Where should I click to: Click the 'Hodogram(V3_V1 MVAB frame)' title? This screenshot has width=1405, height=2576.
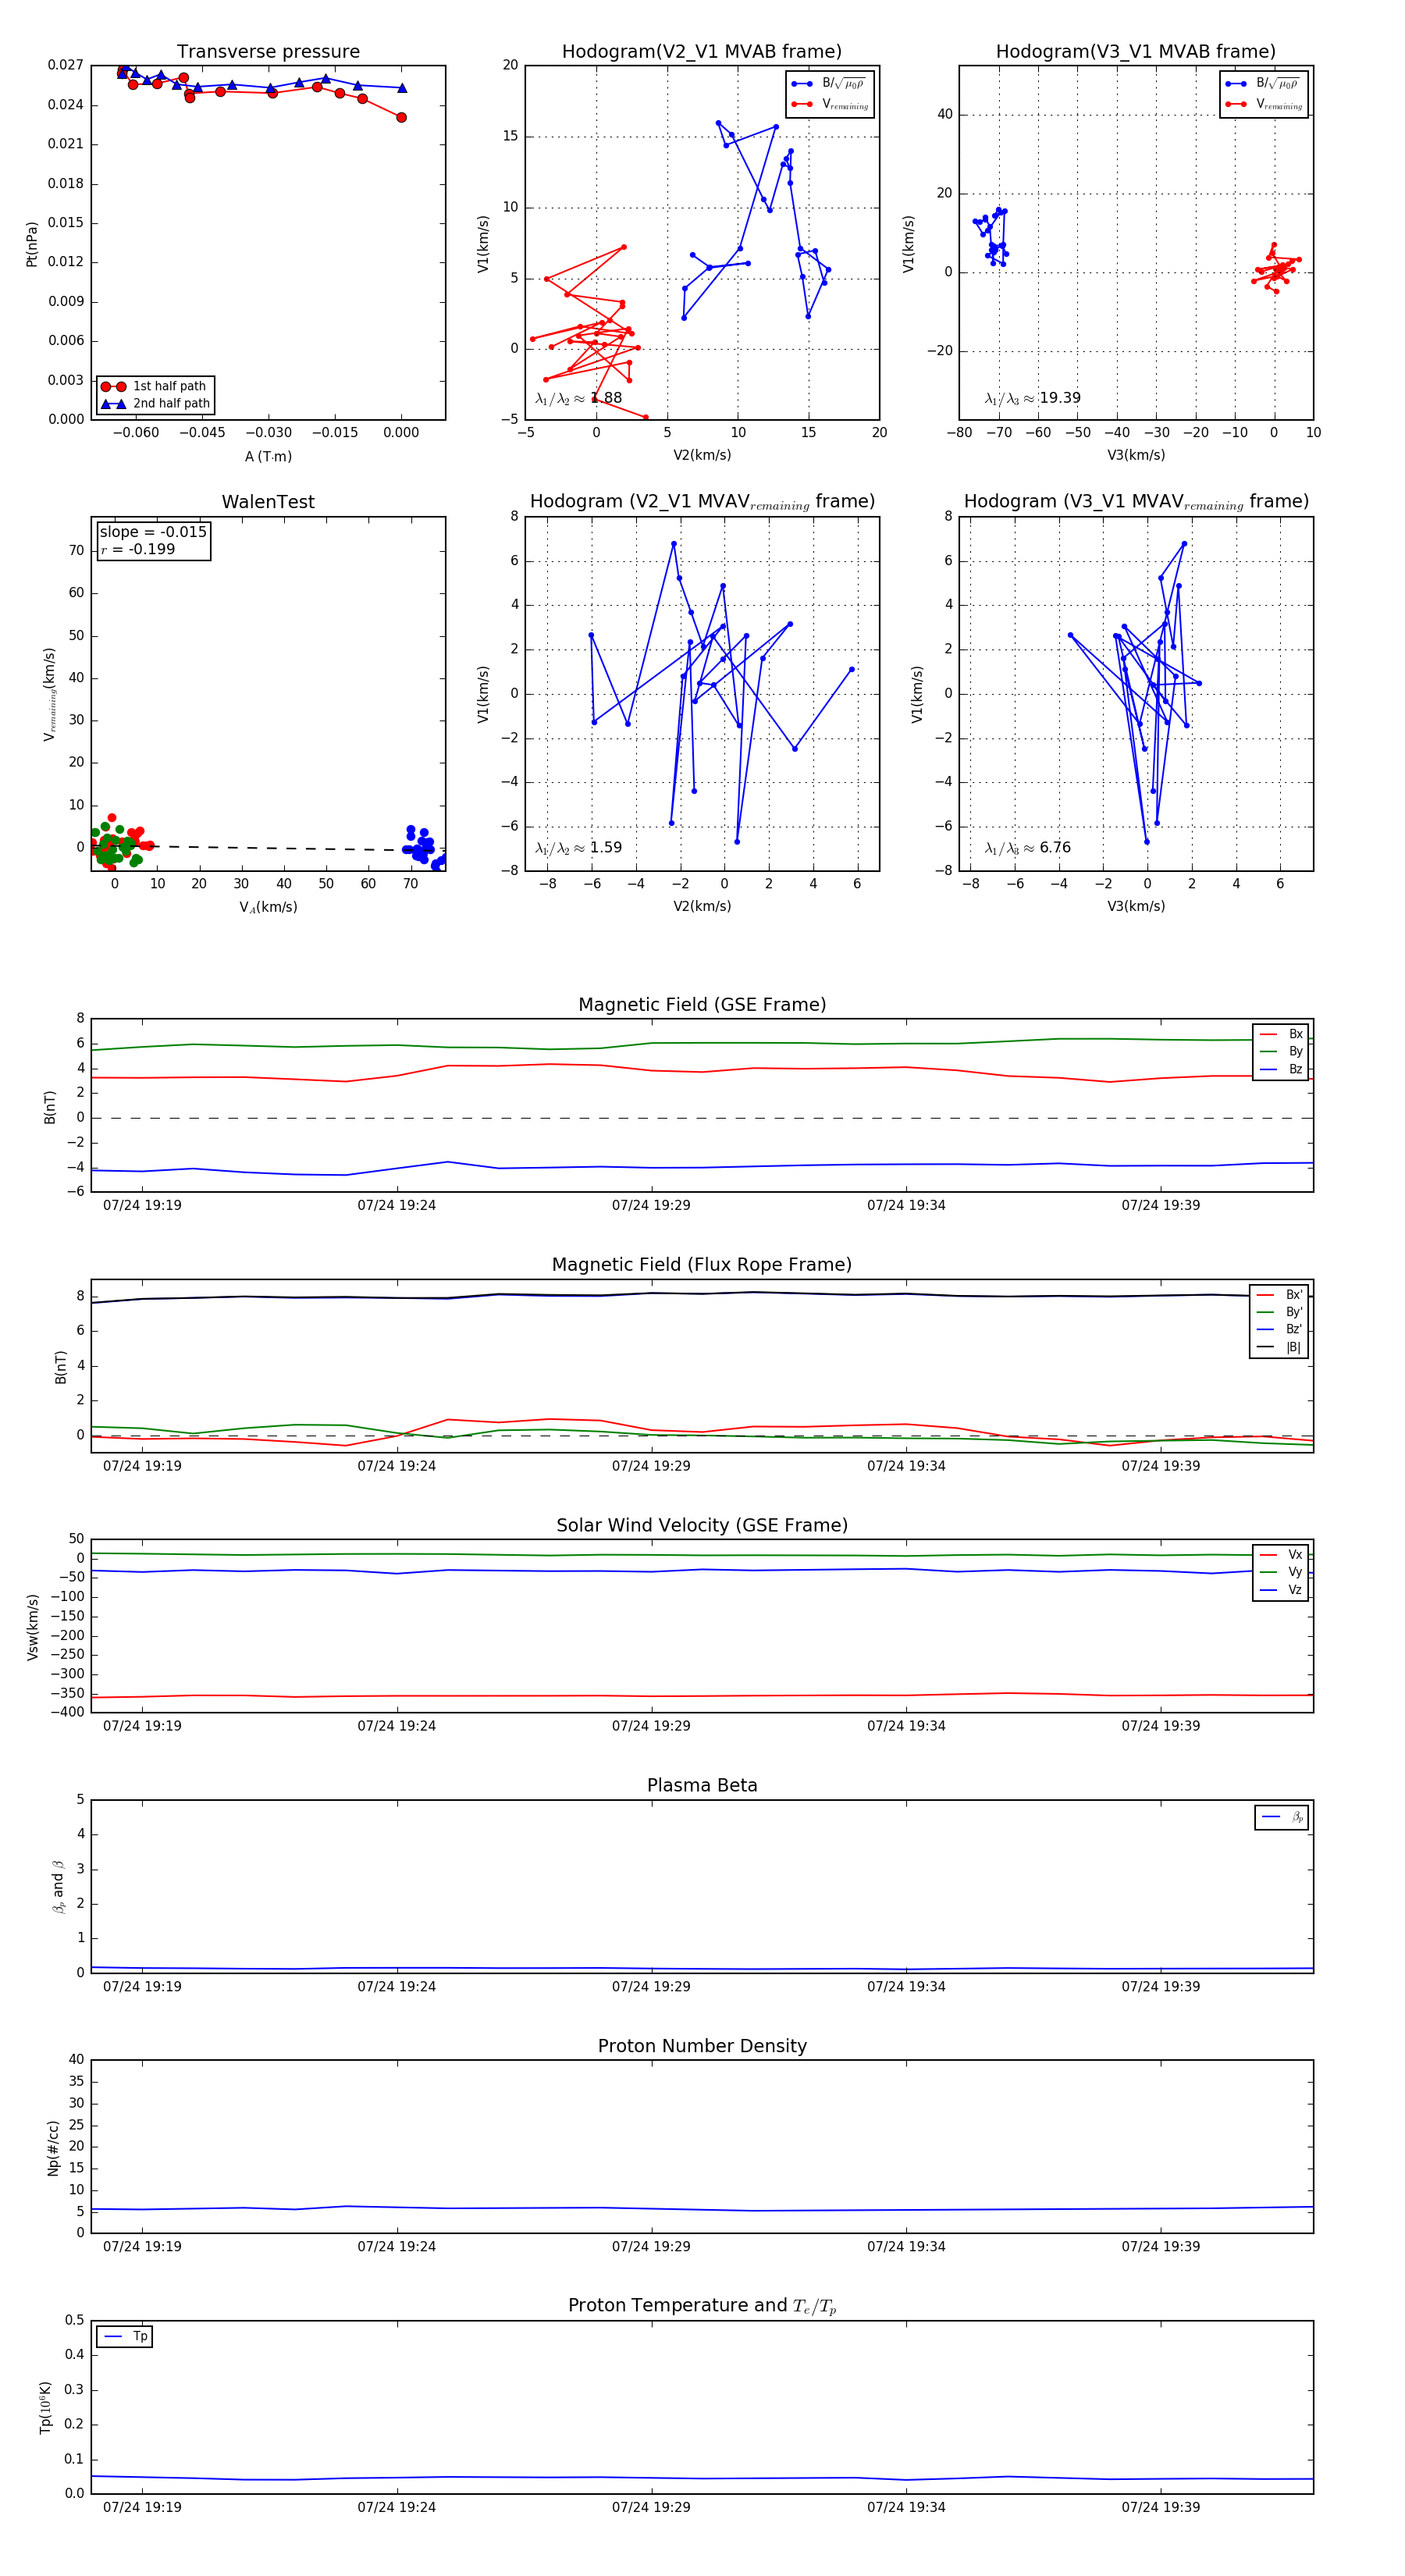coord(1136,52)
